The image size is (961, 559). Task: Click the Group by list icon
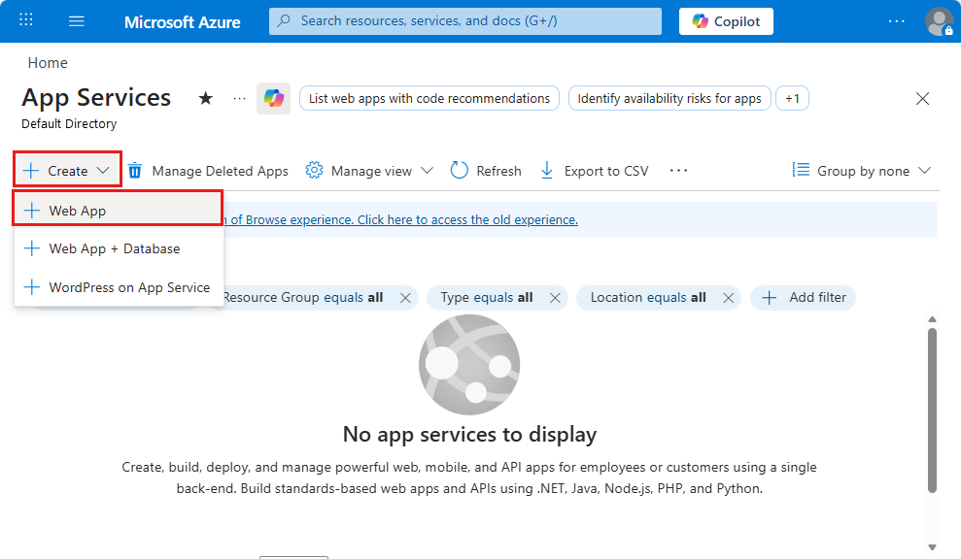[801, 170]
